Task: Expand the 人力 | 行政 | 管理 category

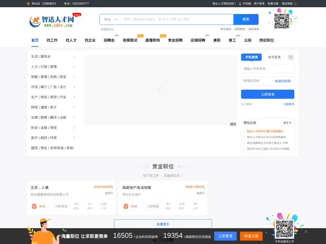Action: point(53,66)
